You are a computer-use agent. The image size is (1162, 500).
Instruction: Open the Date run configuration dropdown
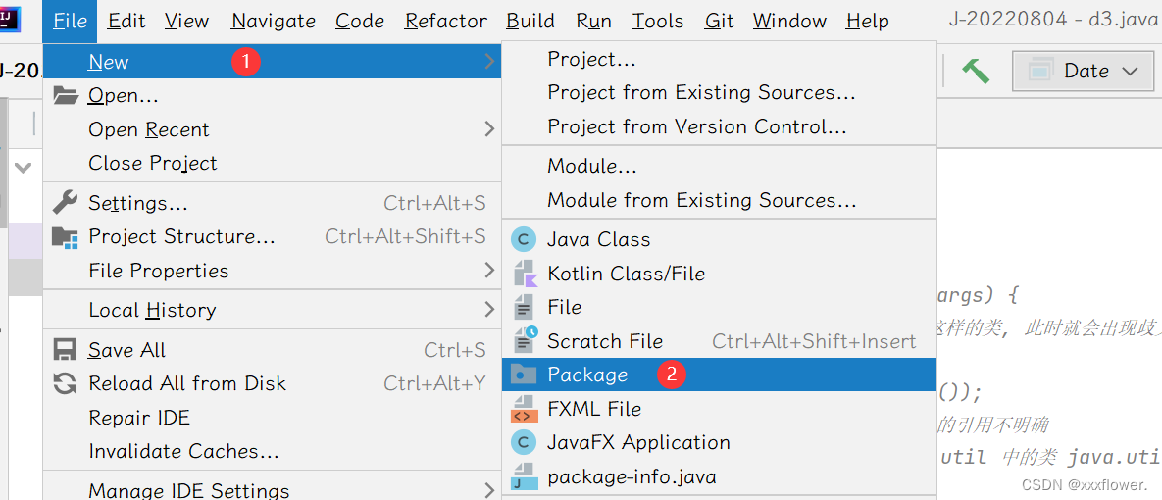(1082, 72)
